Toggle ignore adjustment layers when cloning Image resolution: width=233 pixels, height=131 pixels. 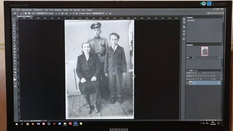point(106,13)
